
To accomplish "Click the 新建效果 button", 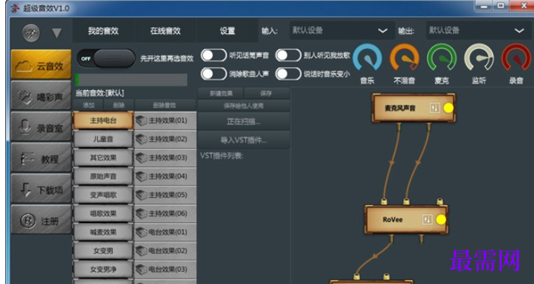I will pyautogui.click(x=220, y=93).
